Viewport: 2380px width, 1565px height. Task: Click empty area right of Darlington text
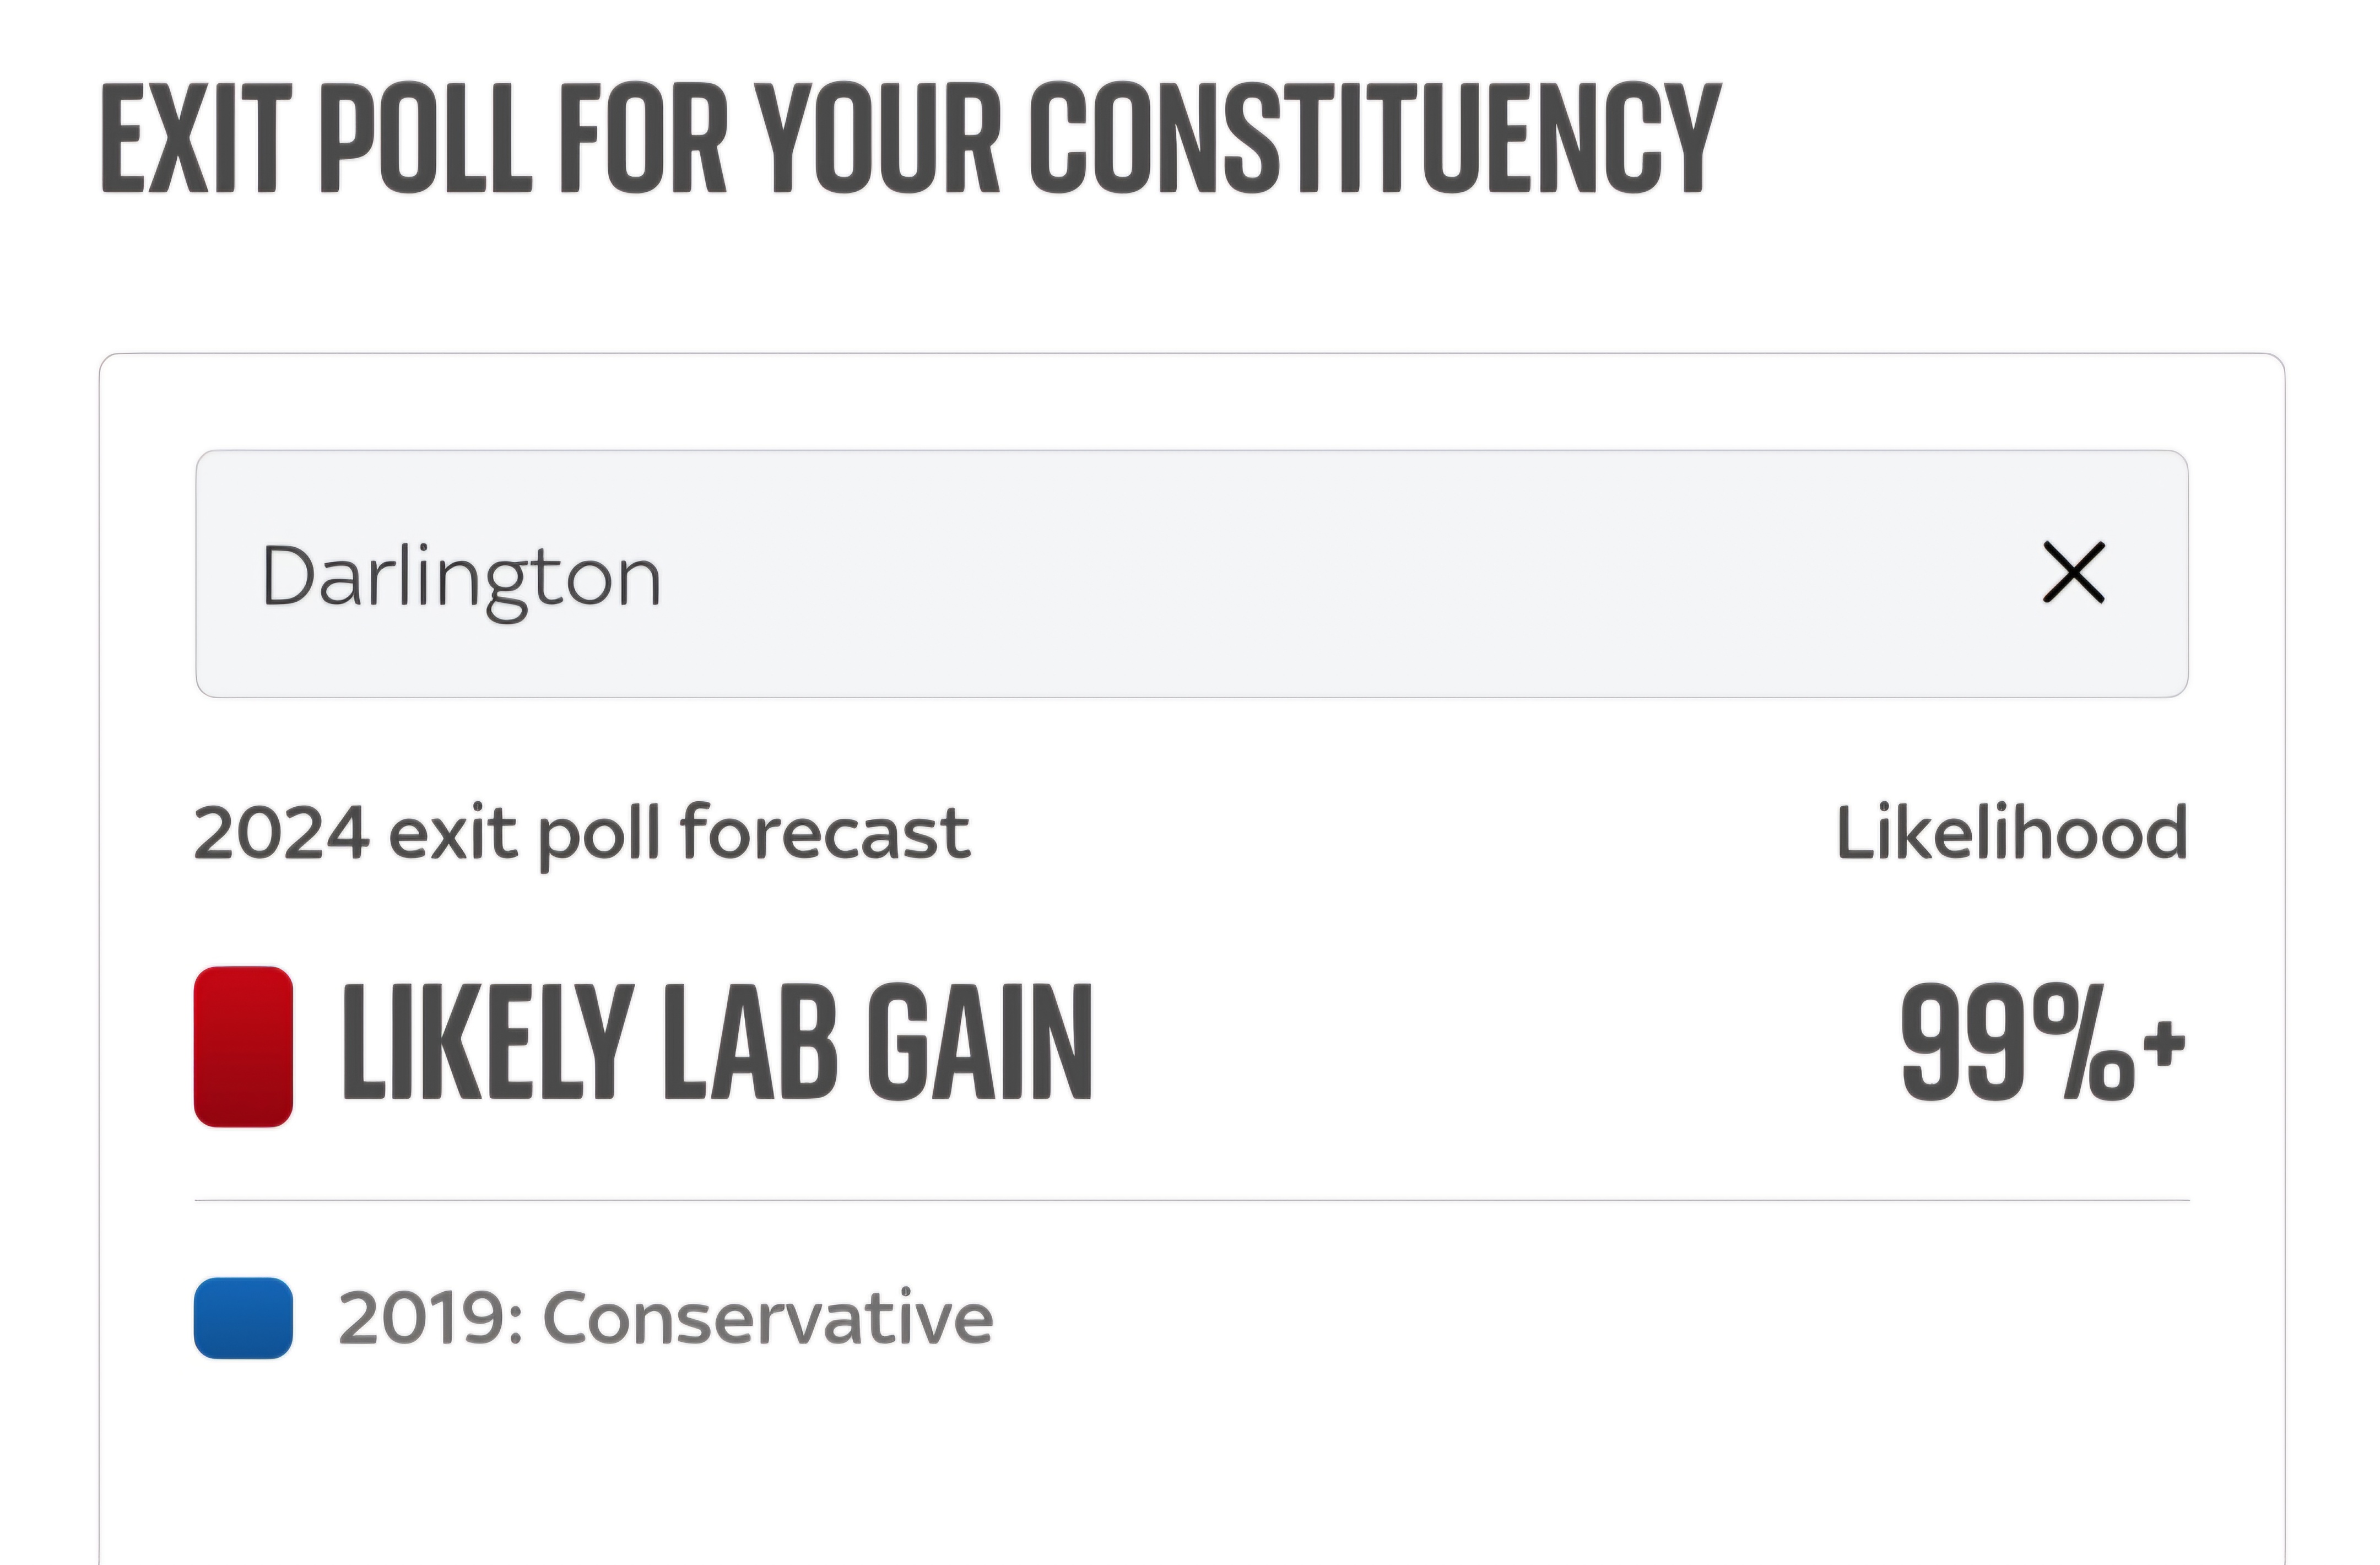point(1340,574)
